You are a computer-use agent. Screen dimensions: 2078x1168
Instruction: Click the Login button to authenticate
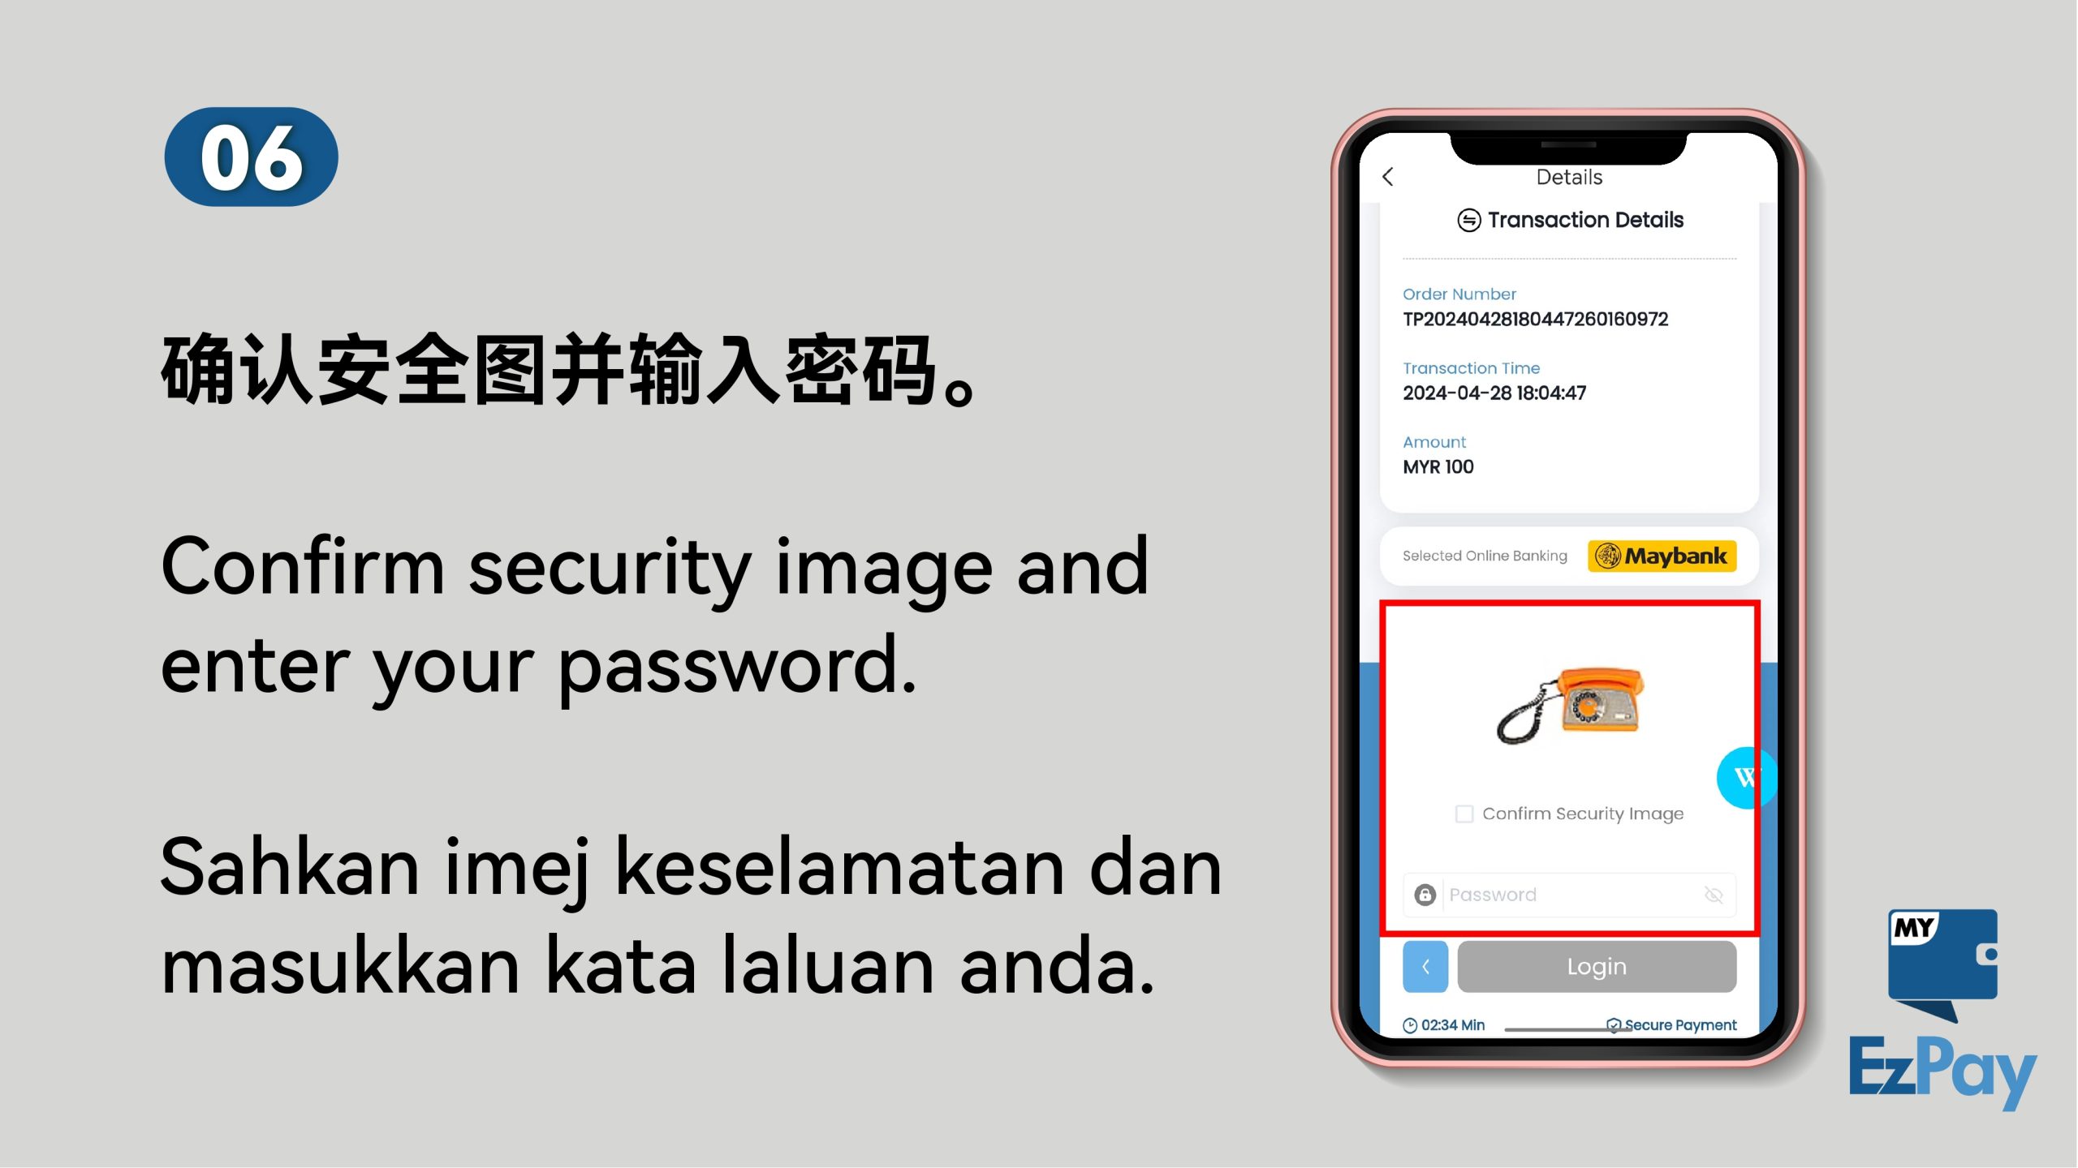tap(1597, 967)
